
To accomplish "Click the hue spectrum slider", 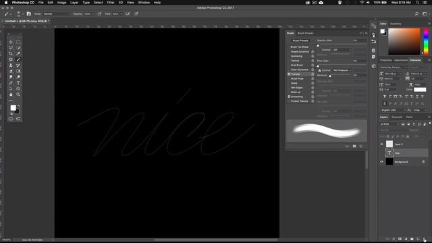I will point(426,41).
